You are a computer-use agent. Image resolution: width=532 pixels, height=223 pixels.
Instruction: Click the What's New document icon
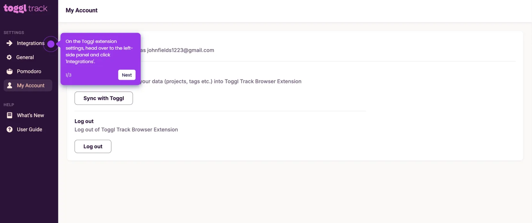pyautogui.click(x=10, y=115)
